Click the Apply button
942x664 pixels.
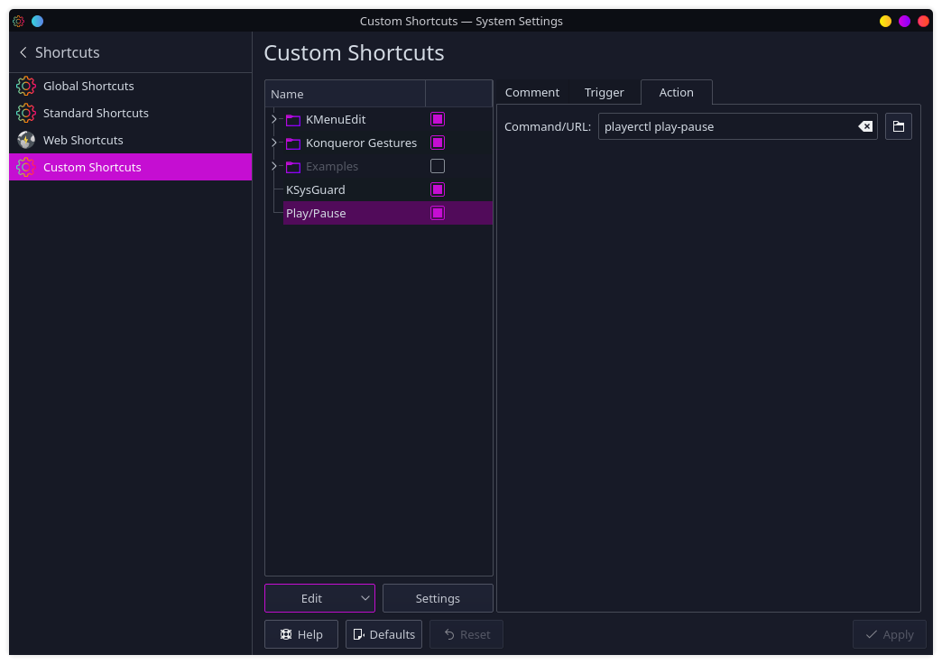point(889,634)
